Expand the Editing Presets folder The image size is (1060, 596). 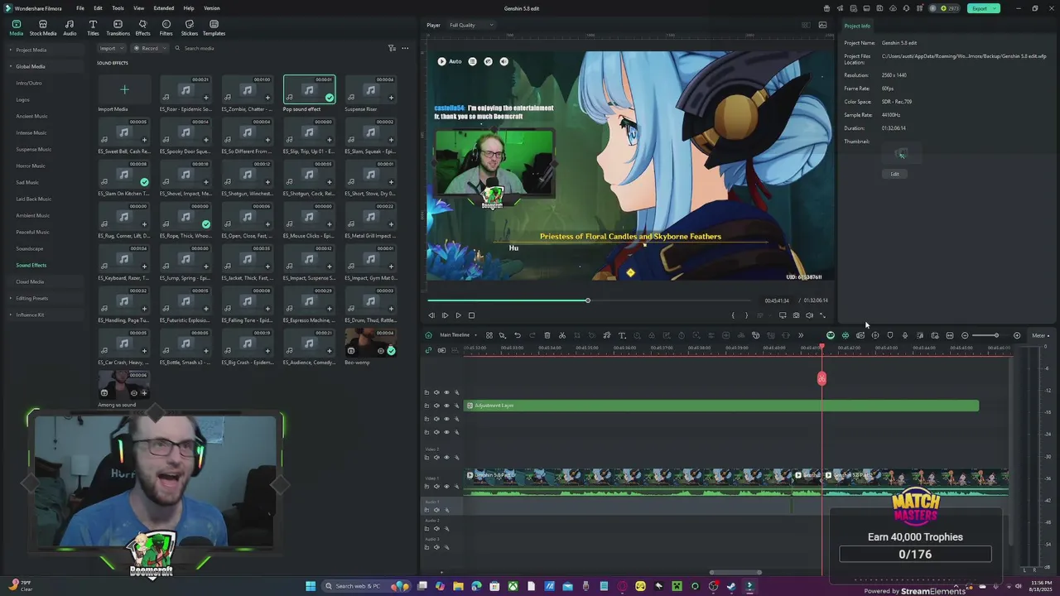[11, 298]
